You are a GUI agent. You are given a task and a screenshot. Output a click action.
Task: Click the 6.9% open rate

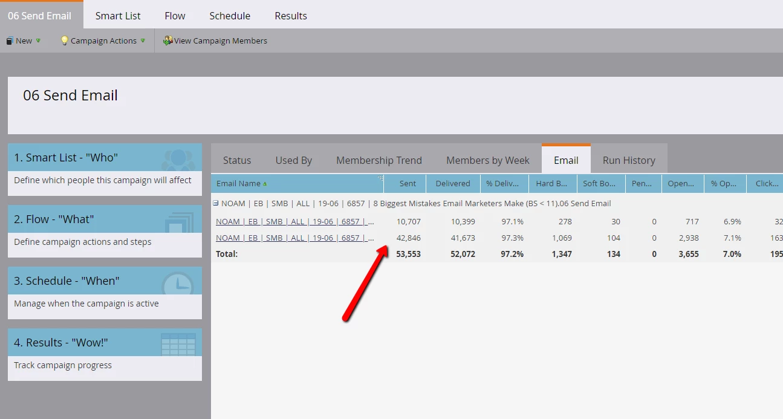click(732, 222)
